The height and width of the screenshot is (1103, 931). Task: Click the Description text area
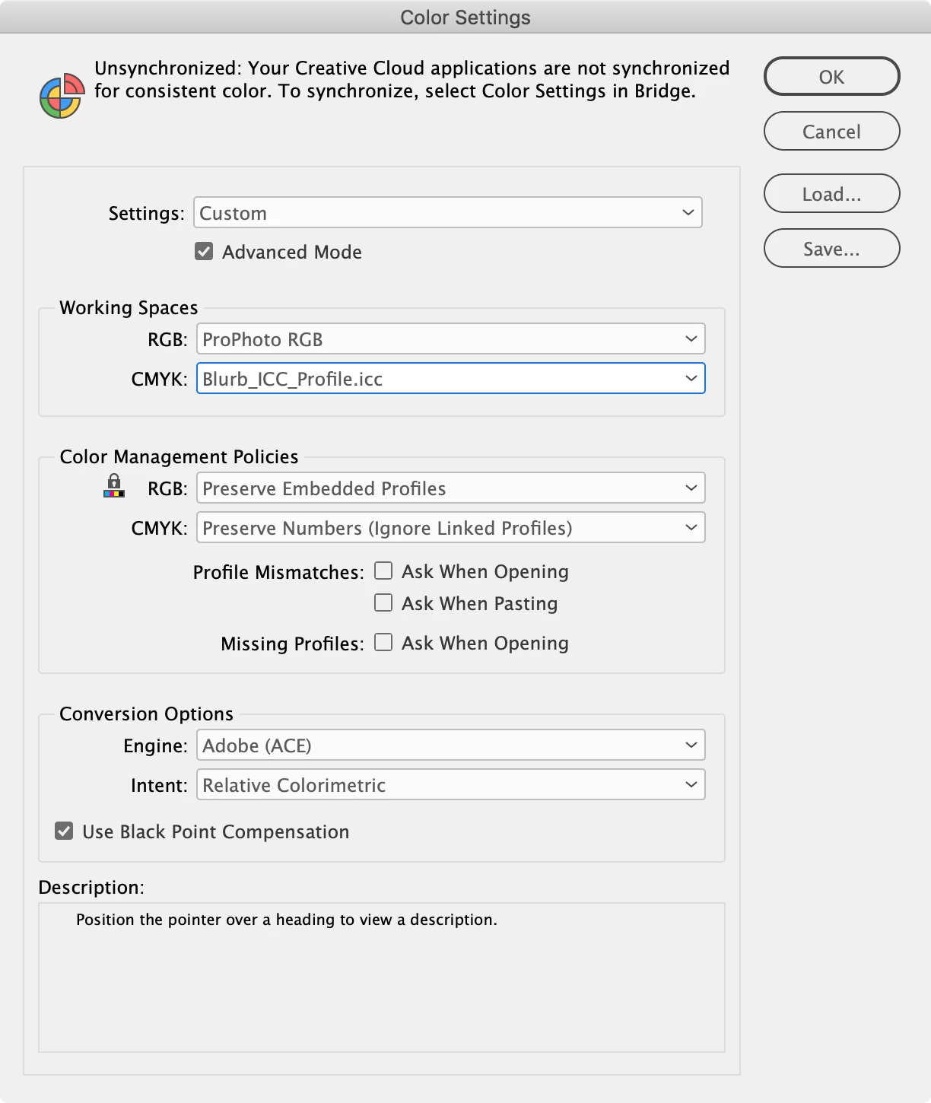point(382,977)
